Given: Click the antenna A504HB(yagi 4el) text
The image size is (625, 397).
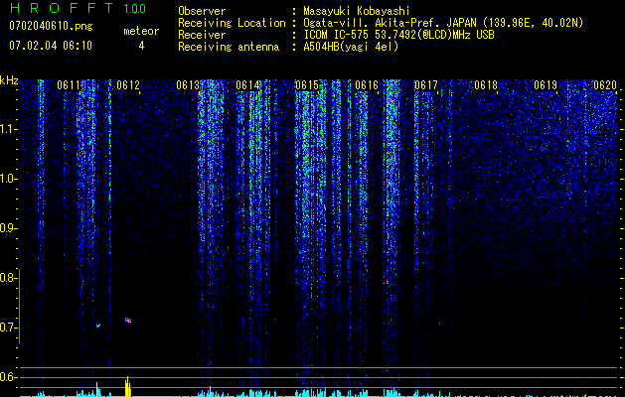Looking at the screenshot, I should (x=351, y=47).
